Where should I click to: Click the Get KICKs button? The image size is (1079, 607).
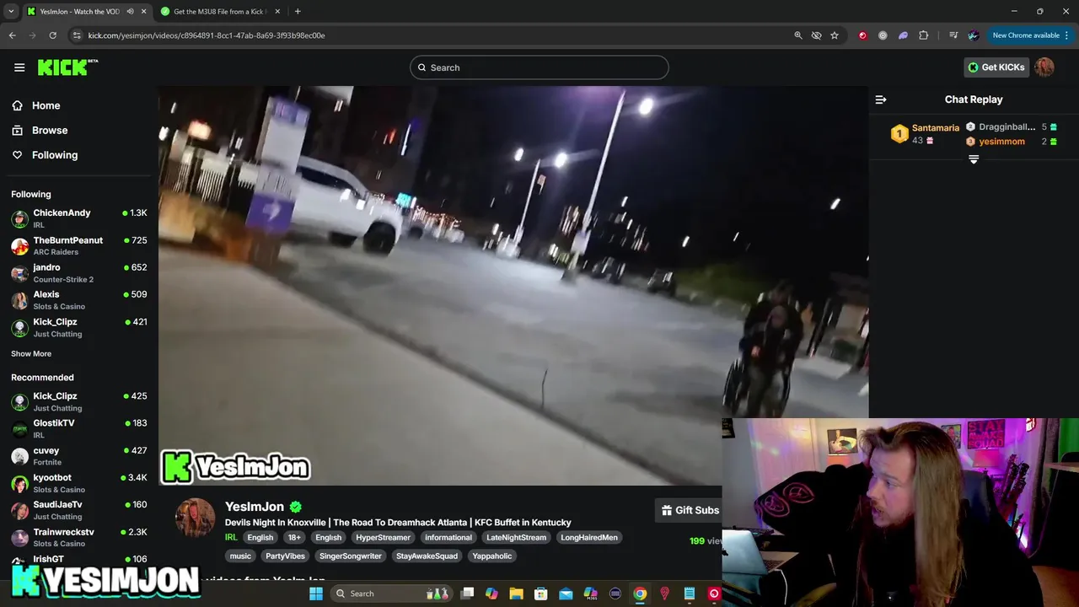coord(996,67)
